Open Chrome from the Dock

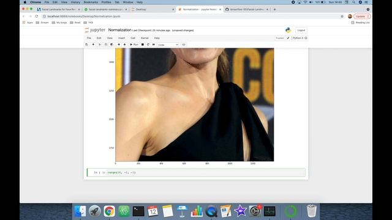[109, 211]
